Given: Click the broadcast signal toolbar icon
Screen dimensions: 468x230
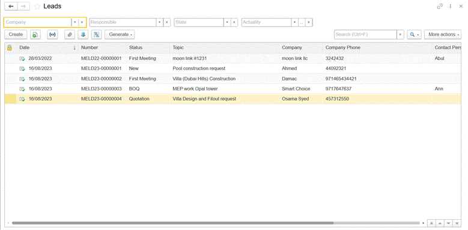Looking at the screenshot, I should point(52,35).
